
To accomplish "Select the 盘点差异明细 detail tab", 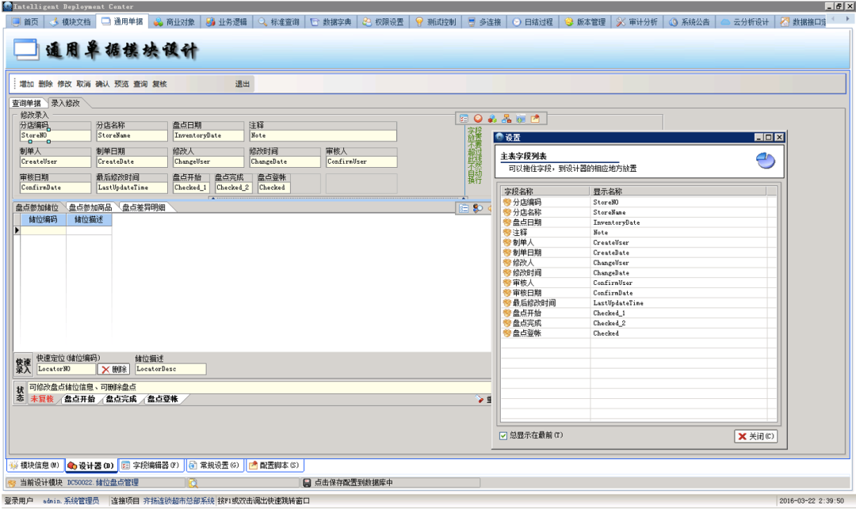I will pos(143,207).
